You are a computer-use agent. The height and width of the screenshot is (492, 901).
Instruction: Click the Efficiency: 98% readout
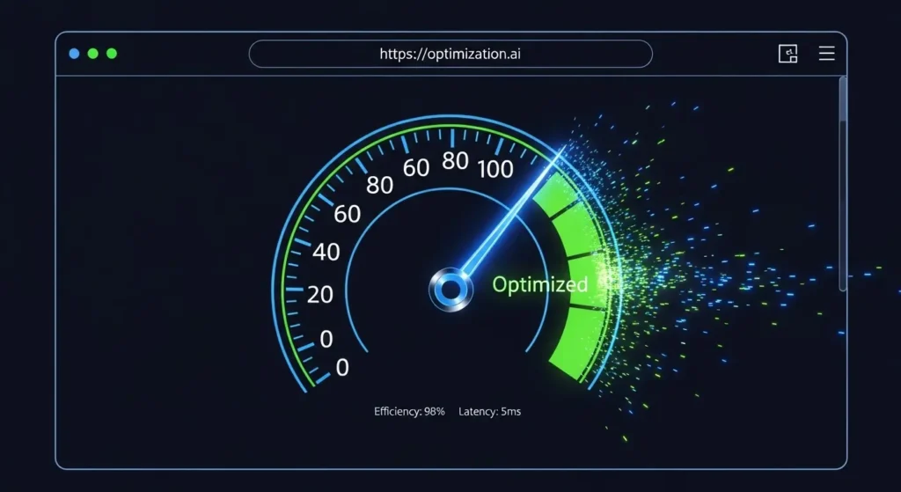tap(409, 411)
